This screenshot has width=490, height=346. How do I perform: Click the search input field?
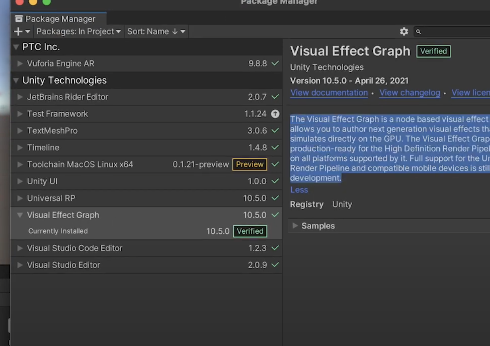tap(451, 32)
